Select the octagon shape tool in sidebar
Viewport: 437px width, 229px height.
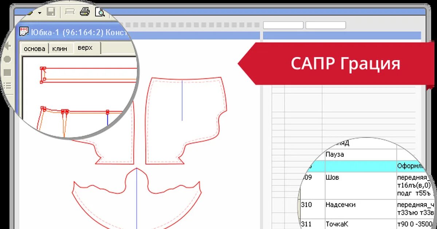[x=7, y=59]
